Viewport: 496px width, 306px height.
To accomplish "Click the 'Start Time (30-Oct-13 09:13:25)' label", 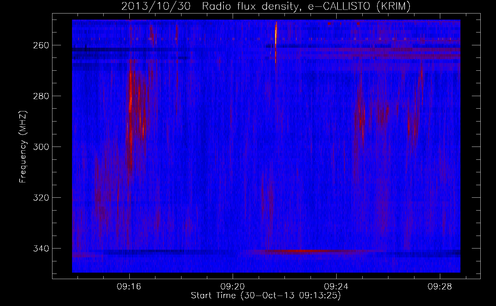I will [266, 296].
